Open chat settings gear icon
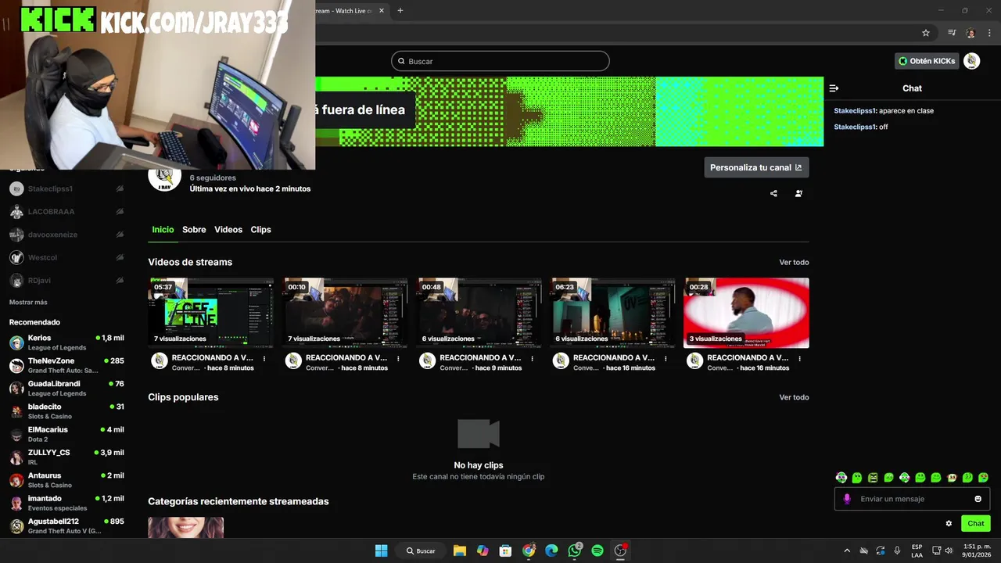Image resolution: width=1001 pixels, height=563 pixels. (x=949, y=524)
